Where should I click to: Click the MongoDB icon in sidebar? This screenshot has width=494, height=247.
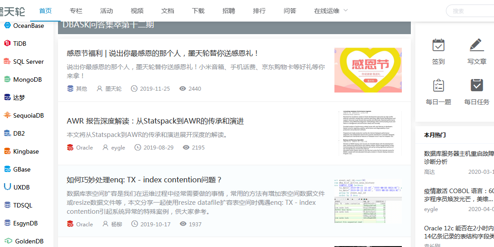(x=7, y=79)
